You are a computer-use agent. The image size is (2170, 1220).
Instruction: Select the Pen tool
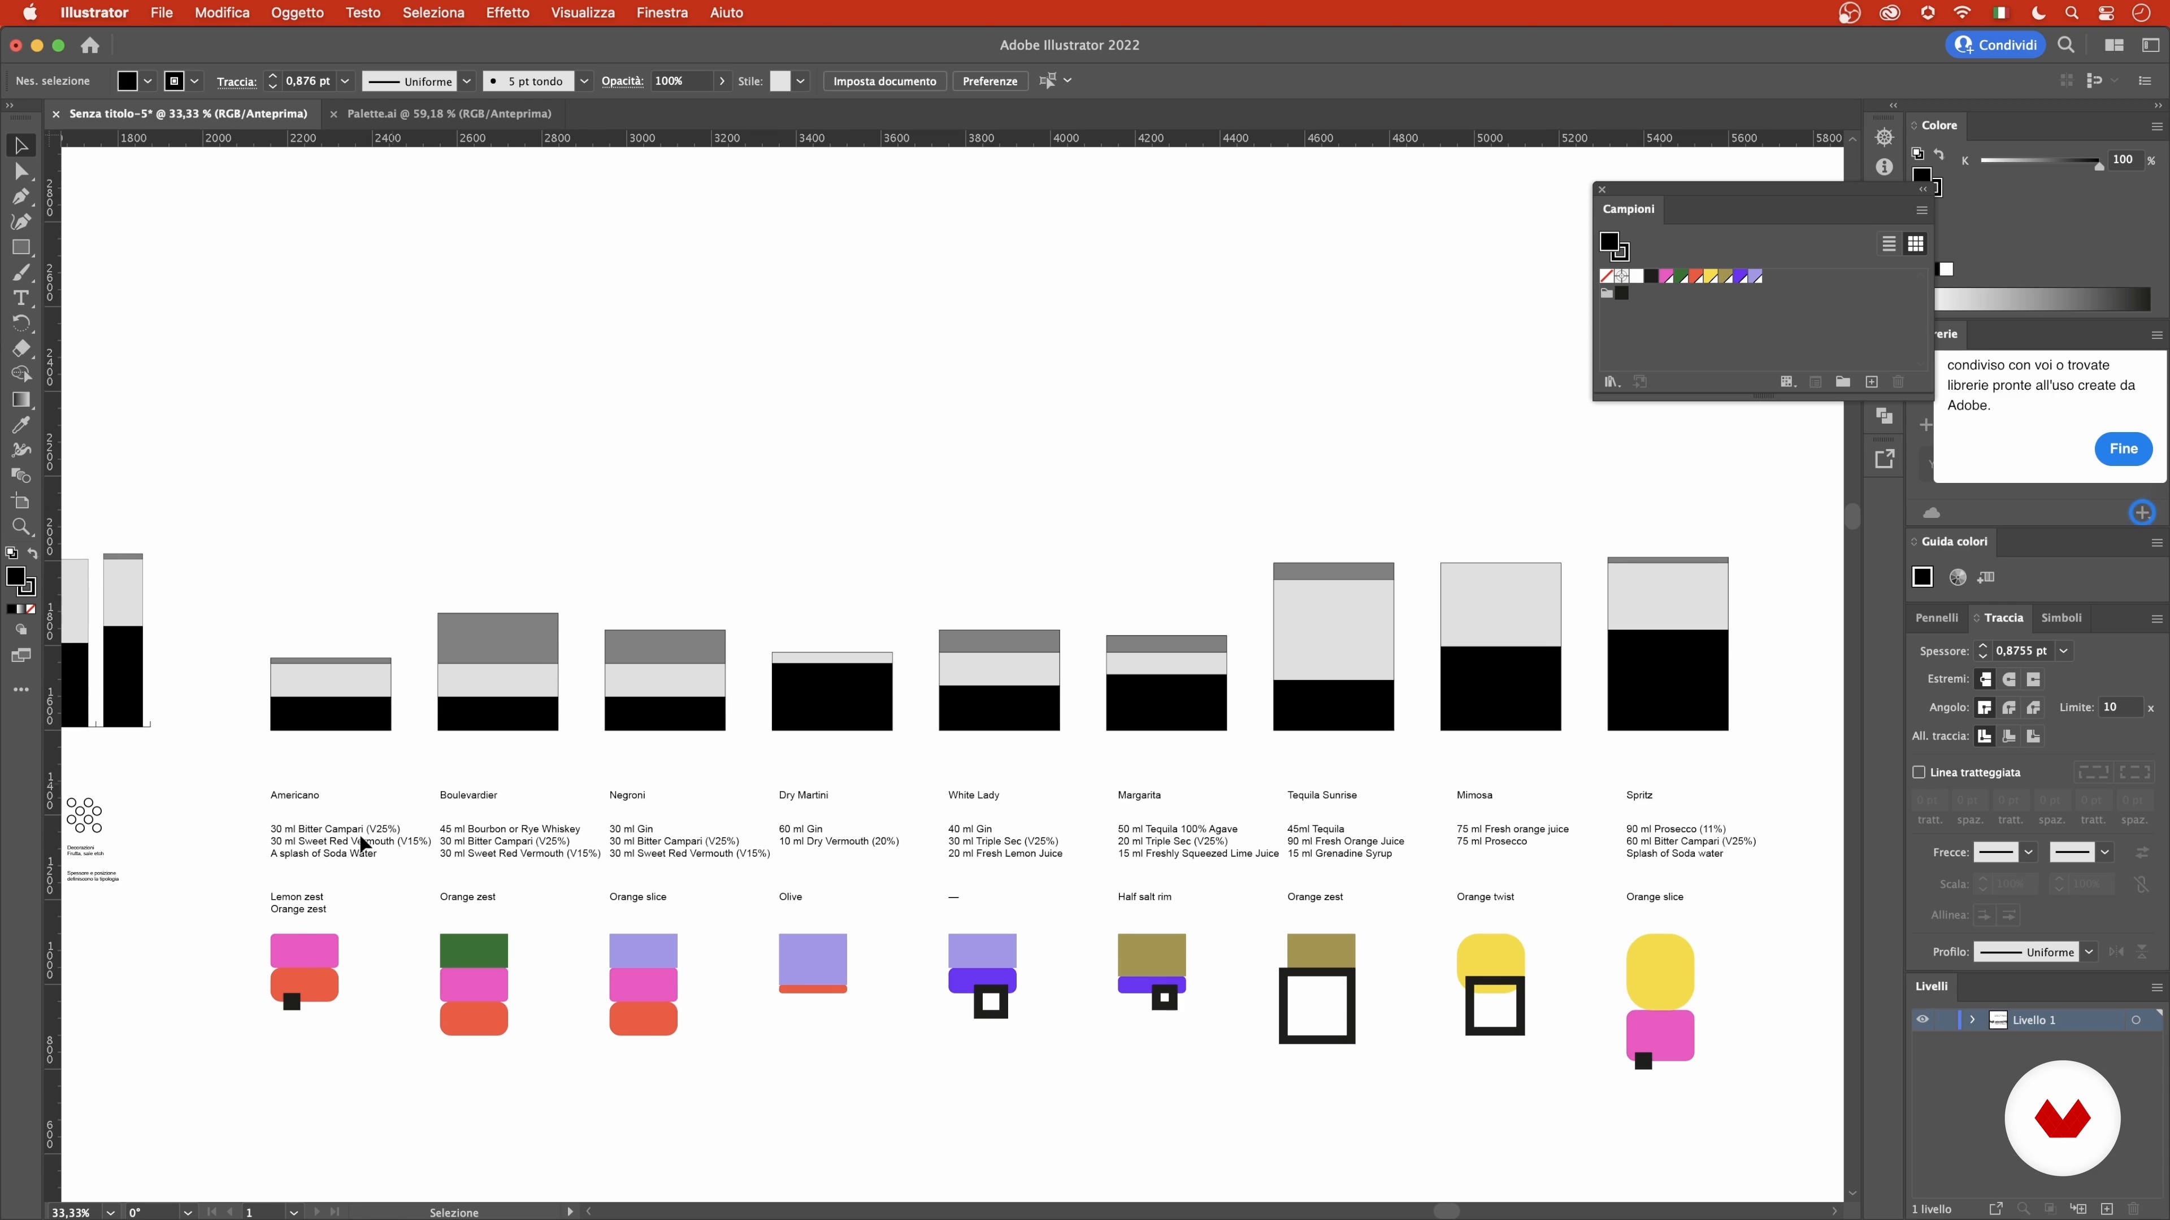(x=21, y=196)
